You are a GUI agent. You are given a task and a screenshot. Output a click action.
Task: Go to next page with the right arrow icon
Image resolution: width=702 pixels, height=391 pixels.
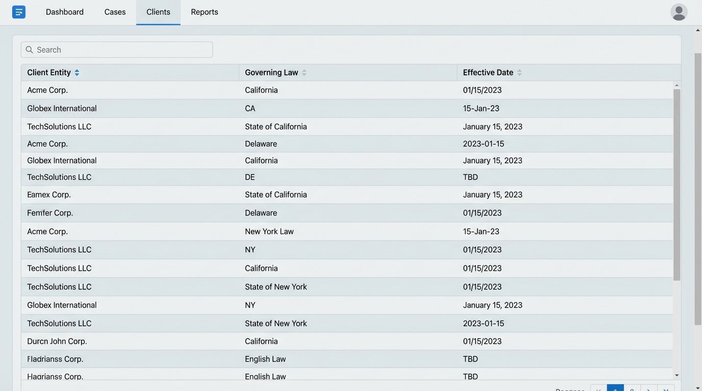click(648, 388)
